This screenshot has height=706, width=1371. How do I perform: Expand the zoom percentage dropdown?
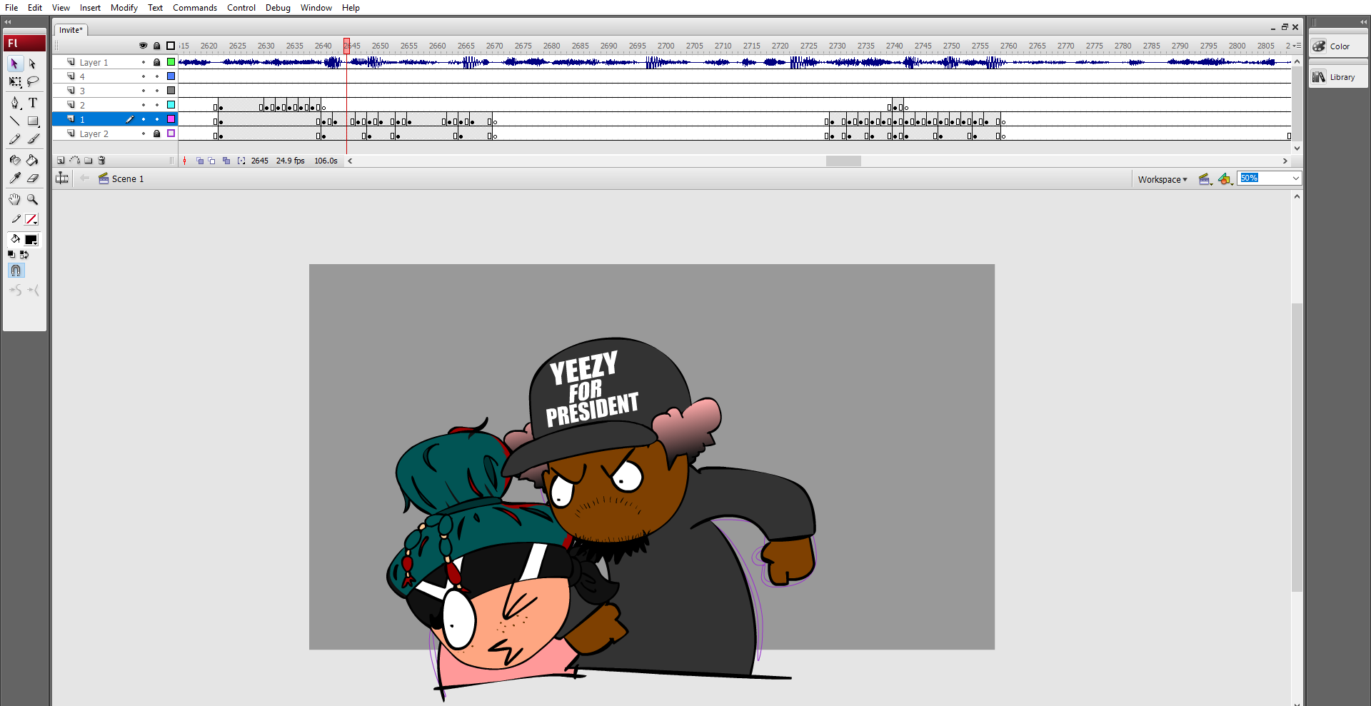point(1295,178)
